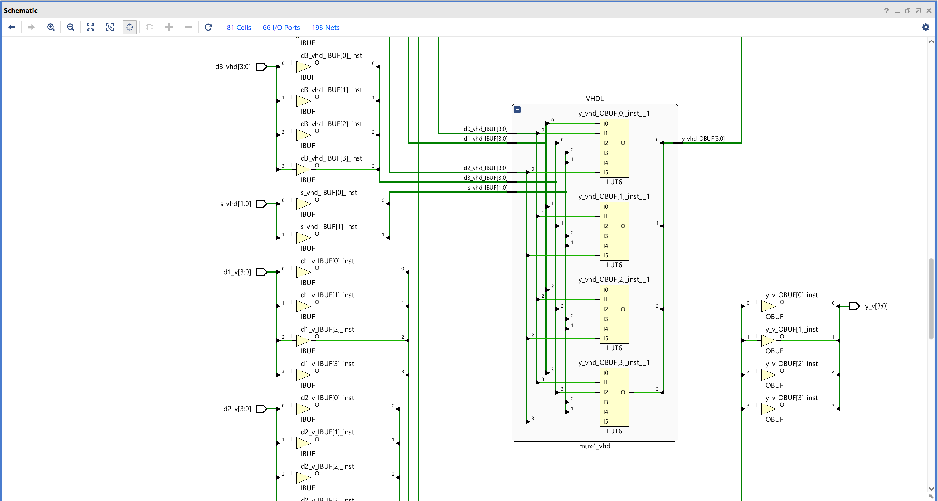Screen dimensions: 938x501
Task: Click the collapse cone minus icon
Action: pyautogui.click(x=189, y=27)
